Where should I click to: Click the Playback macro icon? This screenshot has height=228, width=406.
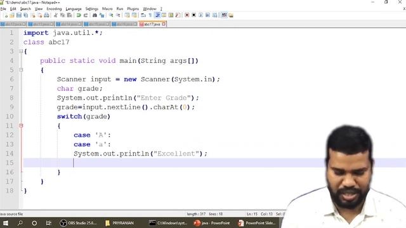[200, 15]
